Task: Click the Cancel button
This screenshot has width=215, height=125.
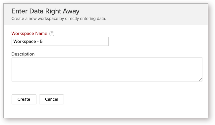Action: [51, 99]
